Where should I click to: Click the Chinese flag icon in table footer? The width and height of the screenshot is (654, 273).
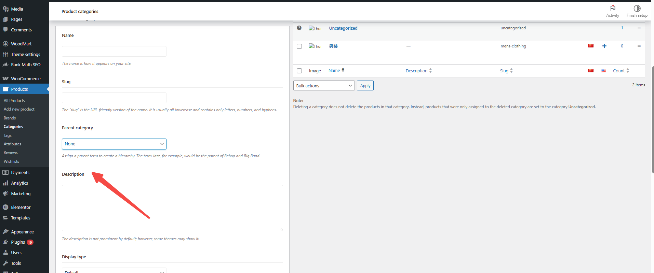591,71
